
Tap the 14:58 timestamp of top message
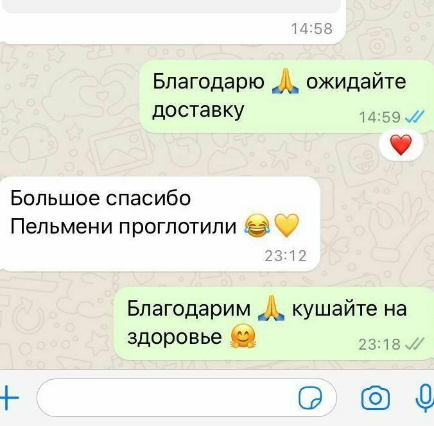311,28
